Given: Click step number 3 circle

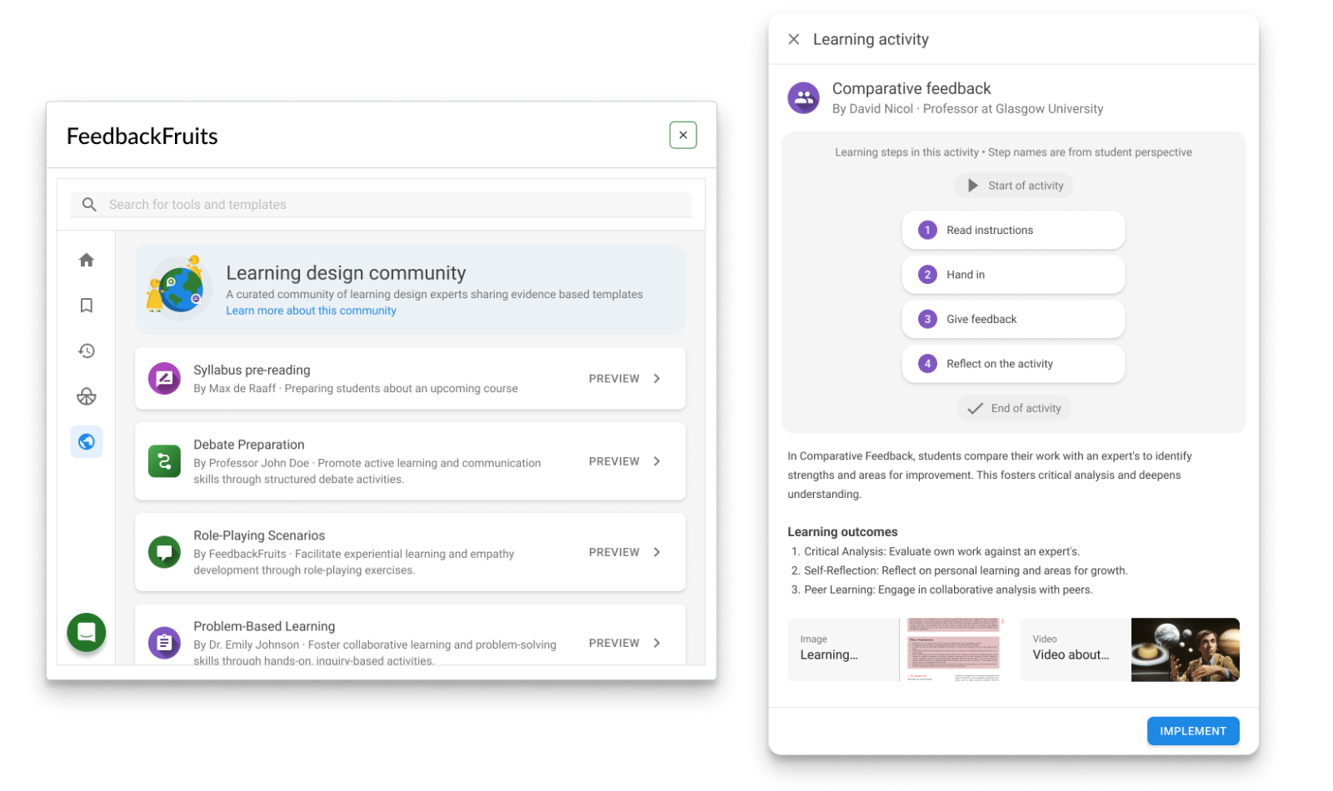Looking at the screenshot, I should pos(927,319).
